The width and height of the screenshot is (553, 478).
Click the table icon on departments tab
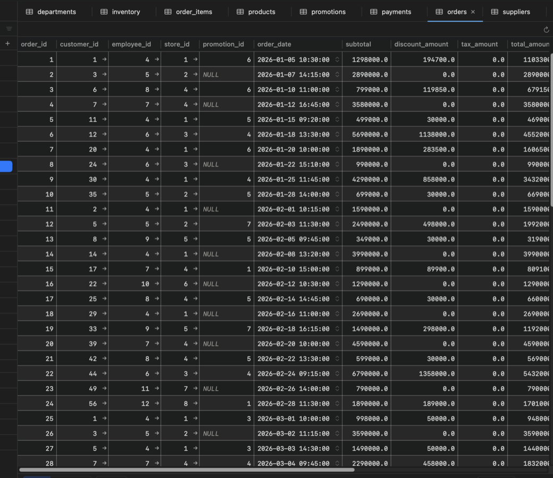pyautogui.click(x=29, y=12)
